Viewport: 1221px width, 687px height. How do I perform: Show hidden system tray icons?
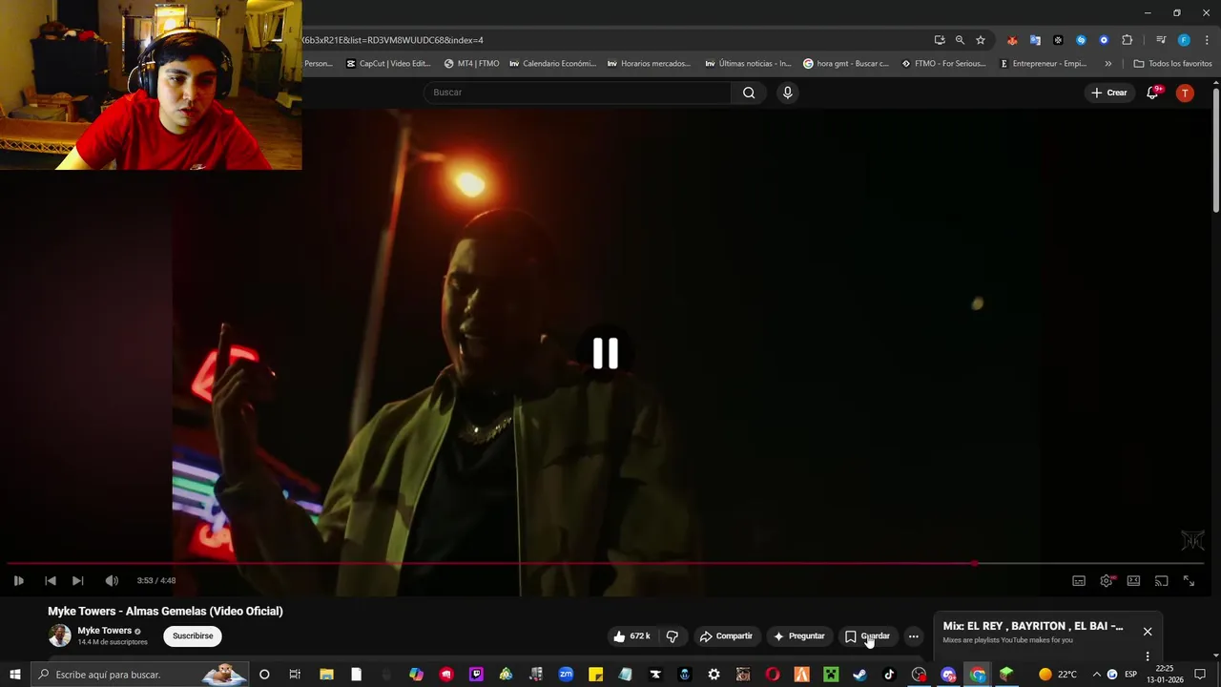tap(1096, 675)
